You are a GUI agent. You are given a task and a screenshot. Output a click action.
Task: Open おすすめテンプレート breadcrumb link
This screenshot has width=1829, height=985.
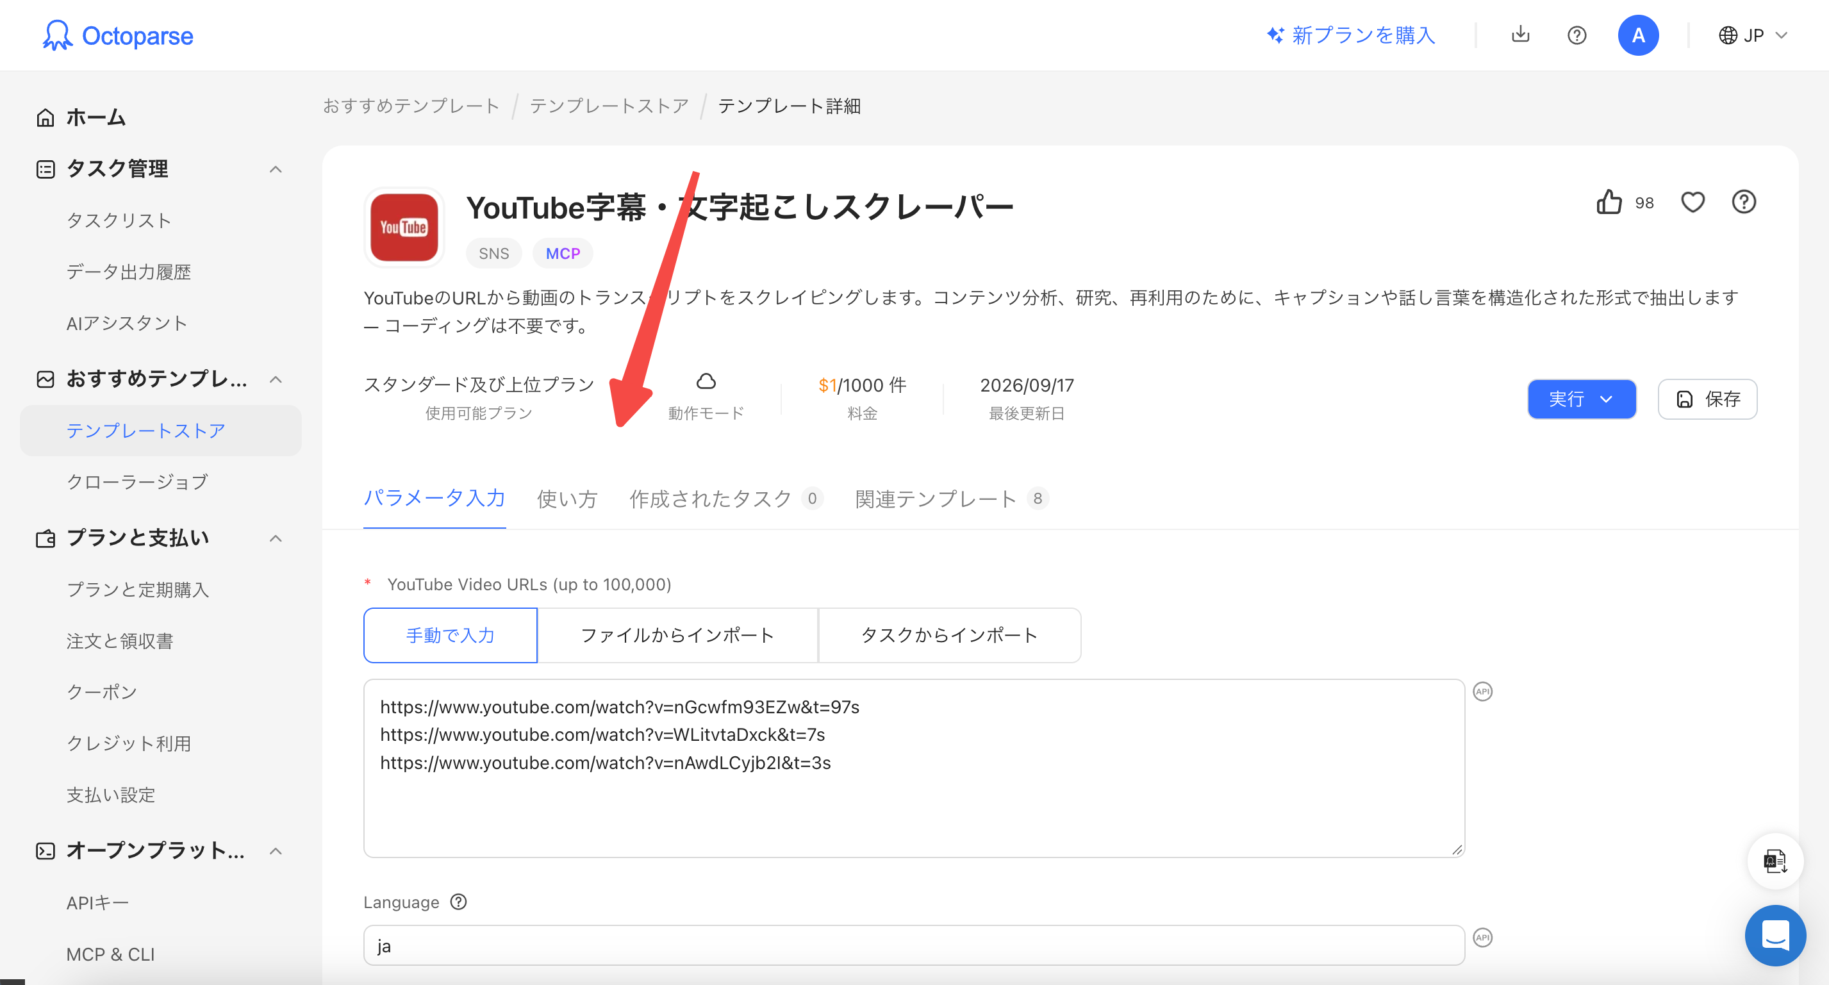[x=411, y=106]
